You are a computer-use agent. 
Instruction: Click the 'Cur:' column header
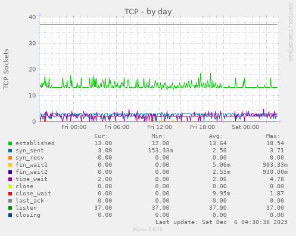(x=101, y=136)
